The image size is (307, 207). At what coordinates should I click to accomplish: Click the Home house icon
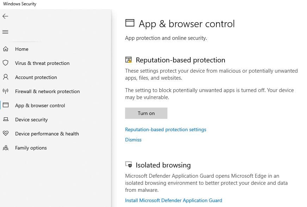(5, 49)
